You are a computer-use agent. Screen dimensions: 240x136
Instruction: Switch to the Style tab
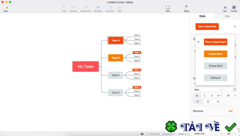pos(202,16)
